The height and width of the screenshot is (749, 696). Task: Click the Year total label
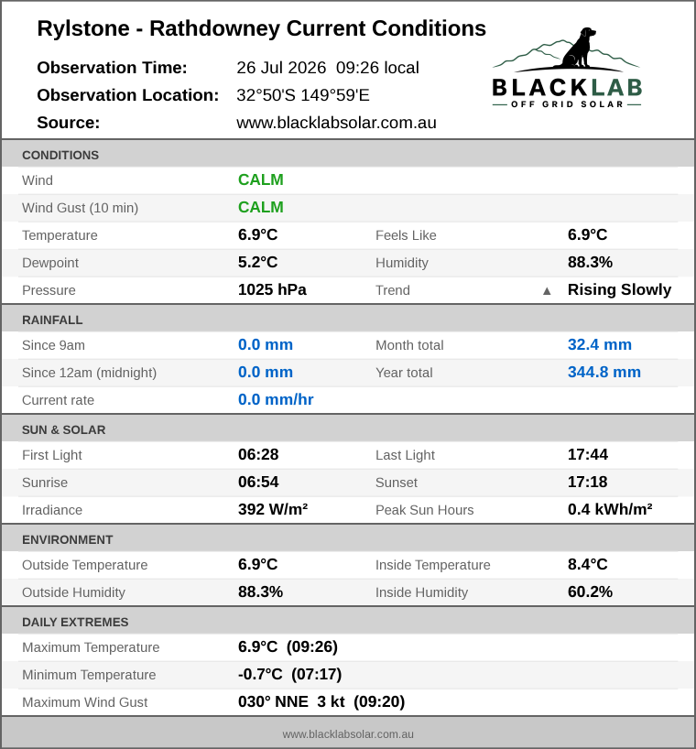[x=404, y=373]
